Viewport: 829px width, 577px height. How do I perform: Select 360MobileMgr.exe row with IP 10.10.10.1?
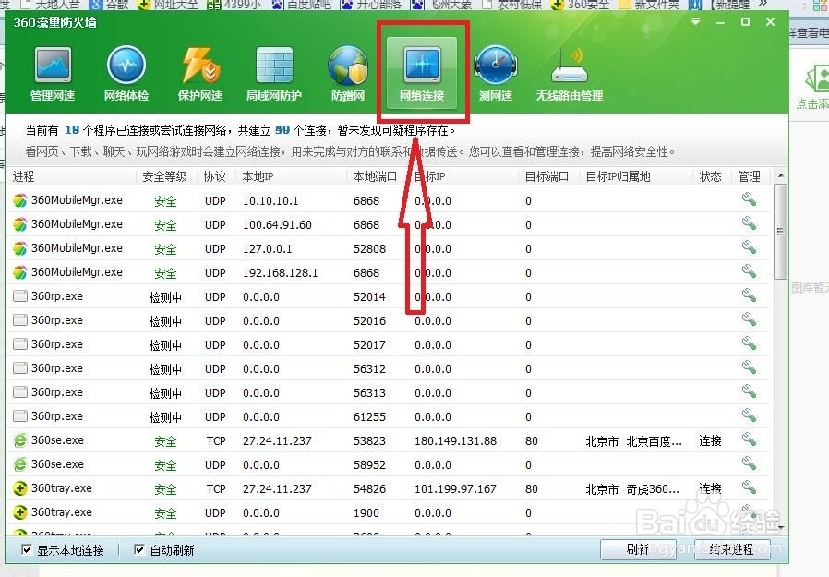coord(389,200)
